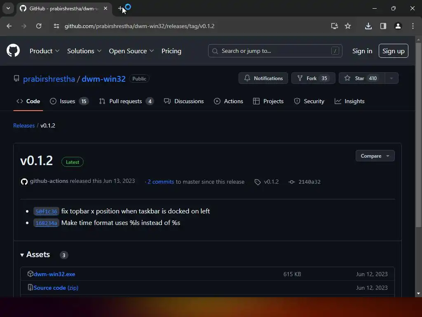
Task: Click the Sign up button
Action: tap(393, 51)
